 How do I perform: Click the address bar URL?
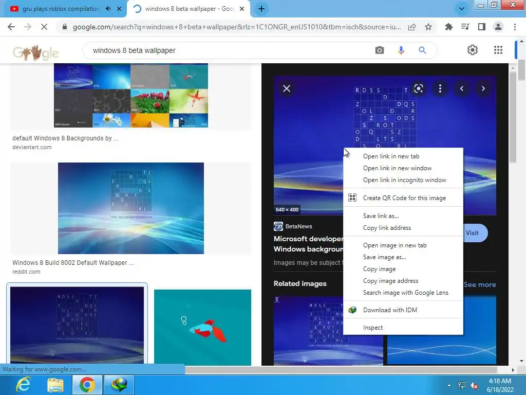pyautogui.click(x=236, y=27)
